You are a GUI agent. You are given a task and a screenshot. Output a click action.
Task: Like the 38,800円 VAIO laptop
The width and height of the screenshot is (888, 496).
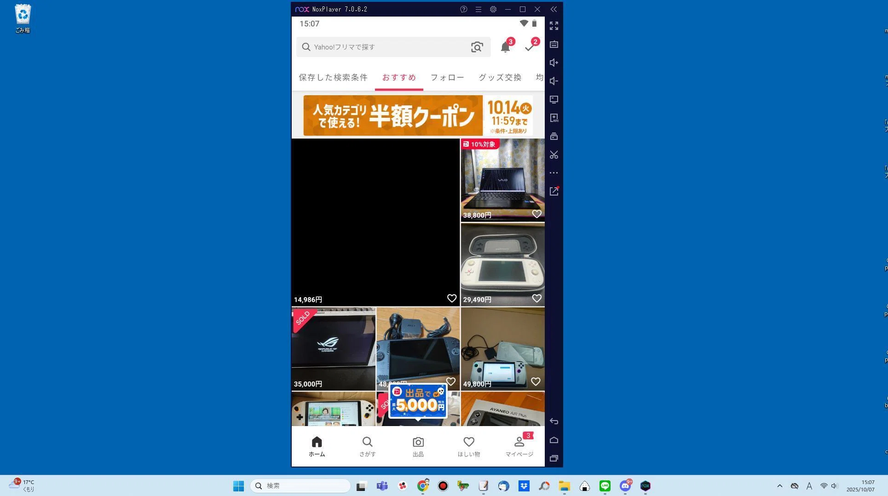click(x=536, y=214)
